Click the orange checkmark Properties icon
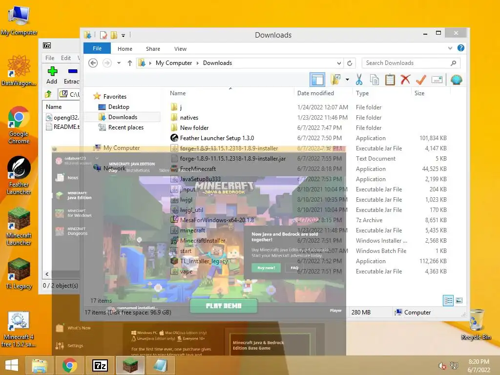Viewport: 500px width, 375px height. point(421,80)
